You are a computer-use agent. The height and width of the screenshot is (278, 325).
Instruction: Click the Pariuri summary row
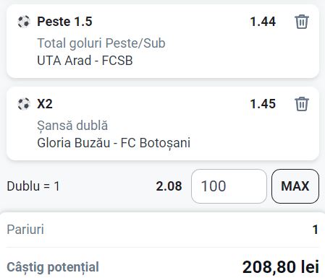(162, 230)
